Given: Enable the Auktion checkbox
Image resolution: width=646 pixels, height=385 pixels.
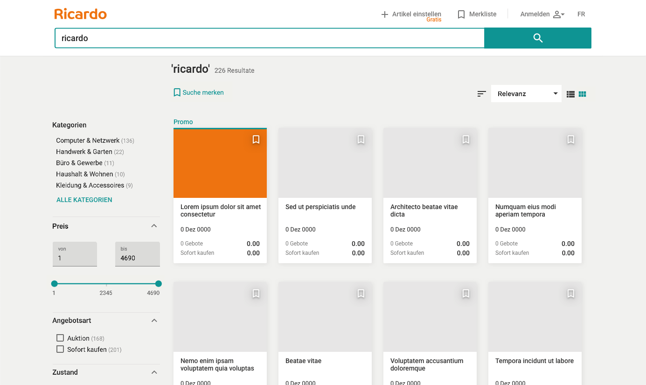Looking at the screenshot, I should point(60,338).
